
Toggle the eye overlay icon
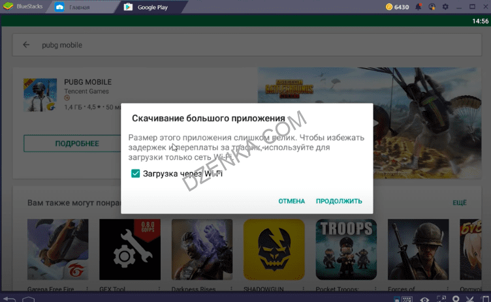pos(424,299)
